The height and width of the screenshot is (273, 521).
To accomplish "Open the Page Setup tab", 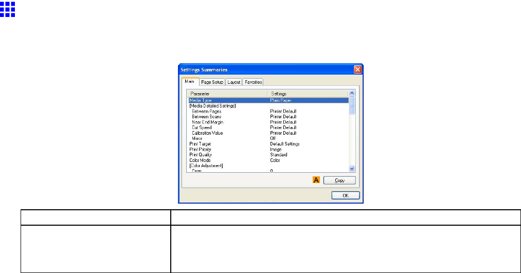I will click(x=212, y=82).
